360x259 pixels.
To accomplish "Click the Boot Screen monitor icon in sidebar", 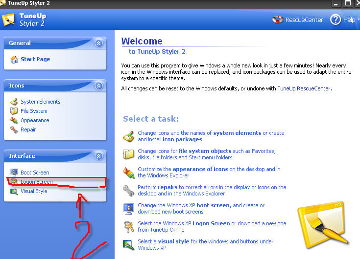I will pyautogui.click(x=14, y=172).
